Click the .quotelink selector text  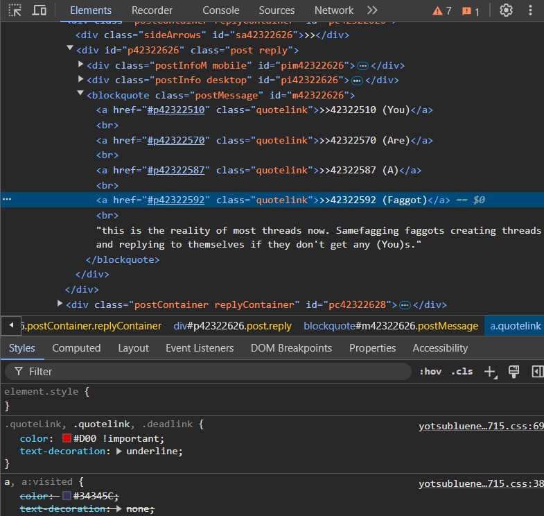click(103, 424)
